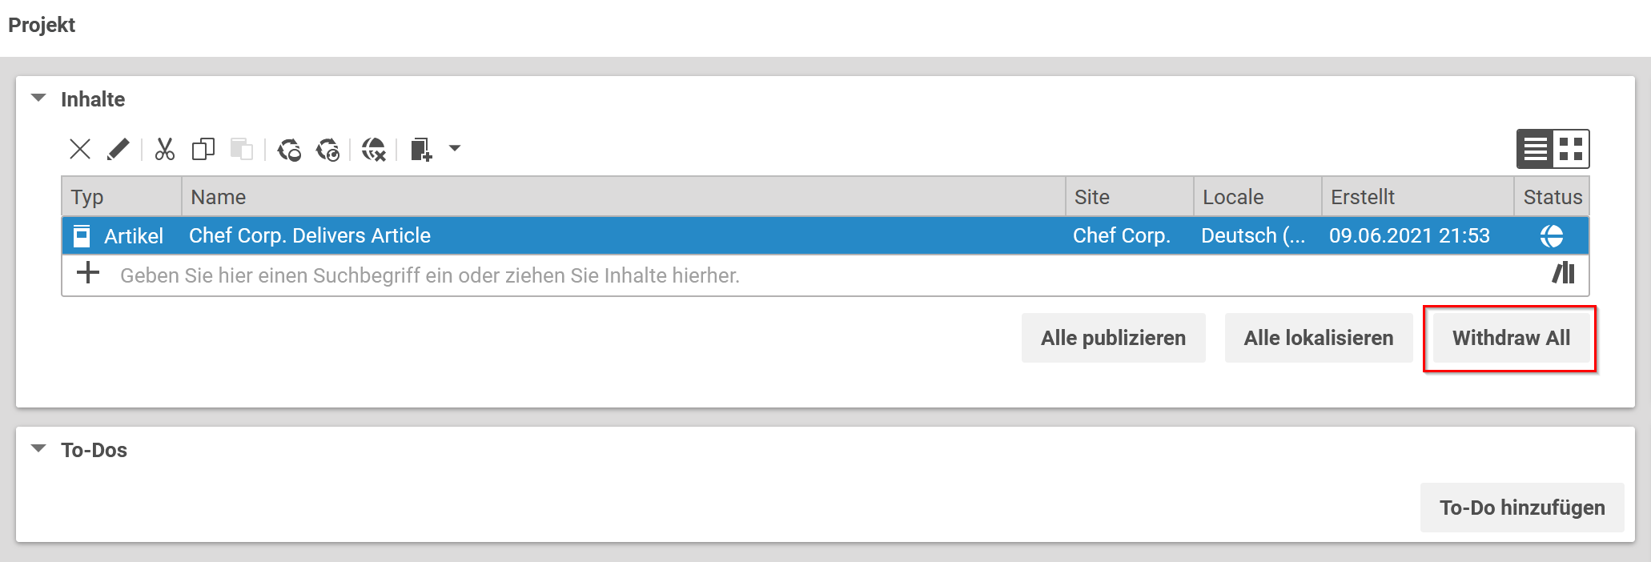Enable list view for the Inhalte table
The image size is (1651, 562).
[x=1534, y=148]
